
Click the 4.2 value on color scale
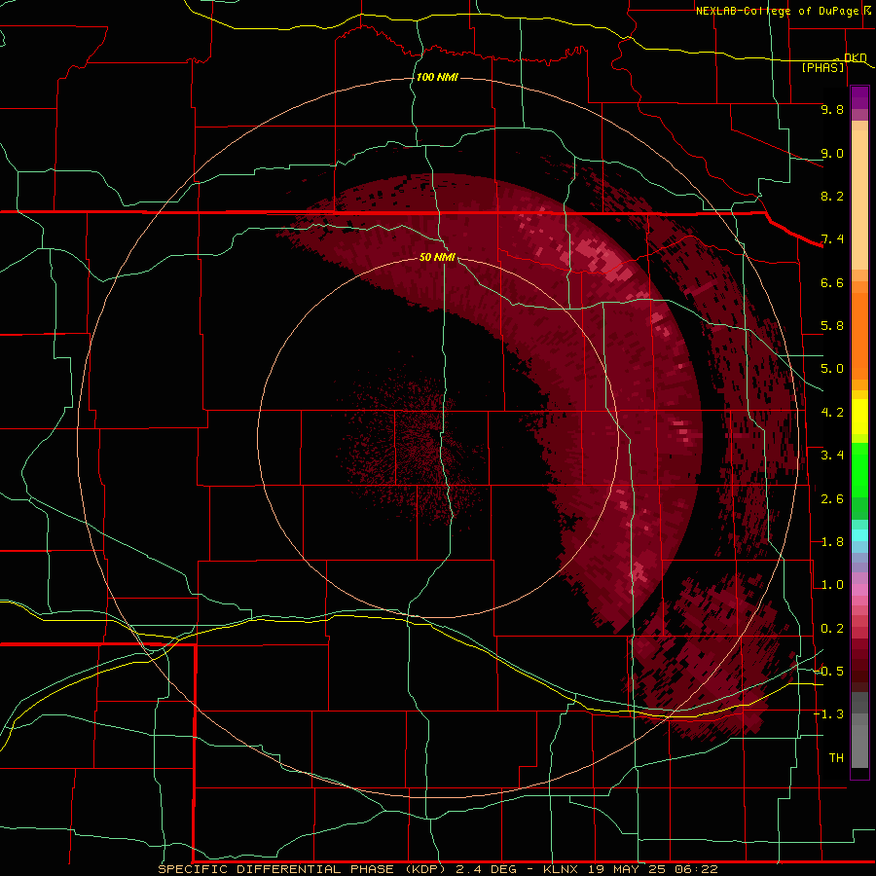point(832,413)
